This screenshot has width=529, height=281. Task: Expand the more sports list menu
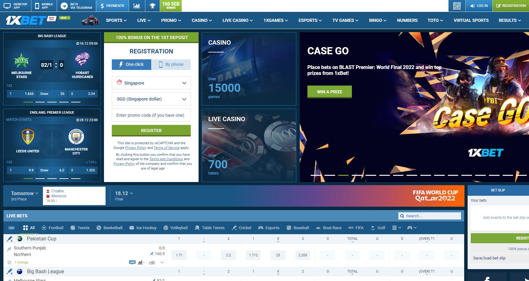397,228
